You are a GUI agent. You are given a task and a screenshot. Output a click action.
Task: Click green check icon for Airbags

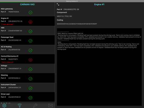(x=31, y=69)
